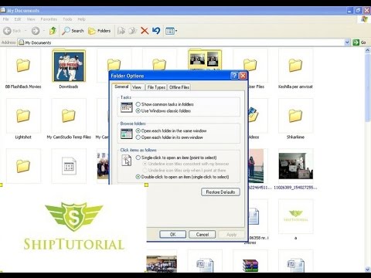Click the Copy To toolbar icon
This screenshot has width=371, height=278.
click(132, 31)
